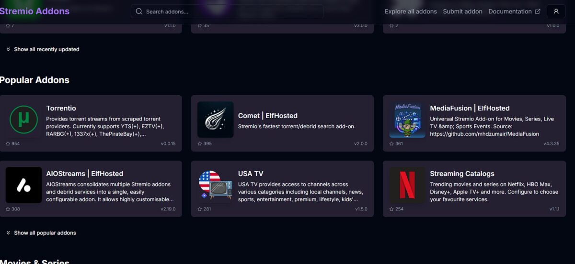
Task: Open the Submit addon page
Action: tap(462, 11)
